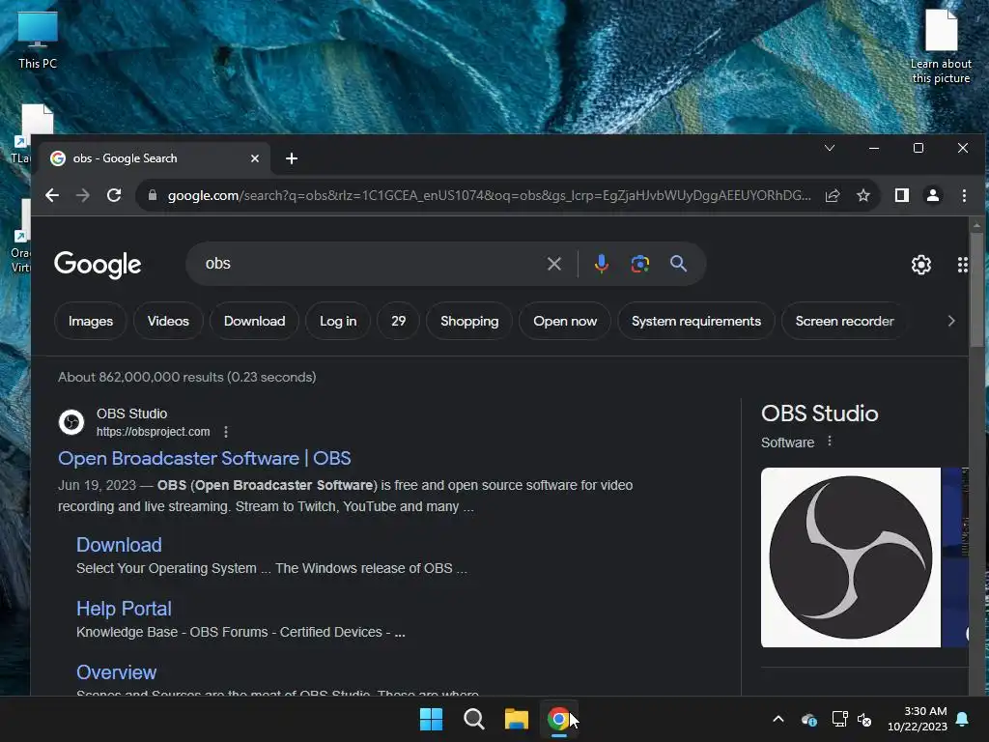The height and width of the screenshot is (742, 989).
Task: Open the Chrome profile menu
Action: tap(933, 195)
